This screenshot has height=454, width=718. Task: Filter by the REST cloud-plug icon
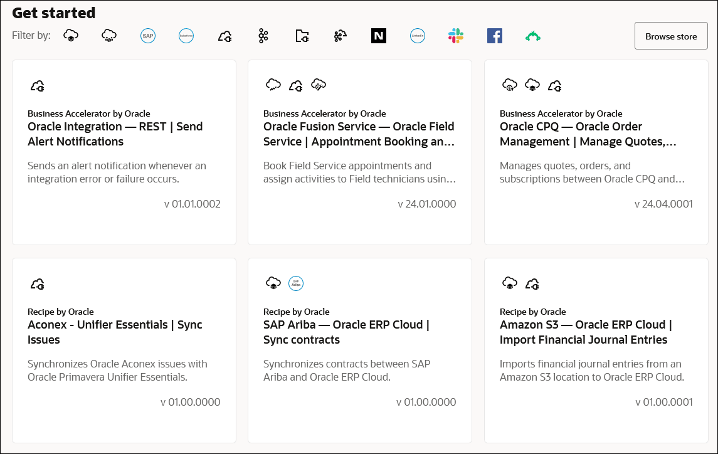coord(225,36)
